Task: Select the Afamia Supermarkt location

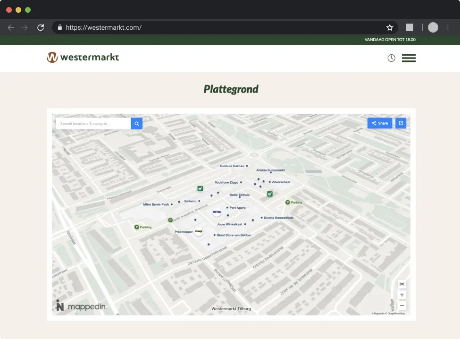Action: pos(270,170)
